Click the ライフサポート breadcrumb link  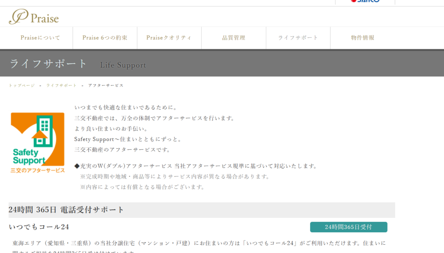click(x=62, y=86)
